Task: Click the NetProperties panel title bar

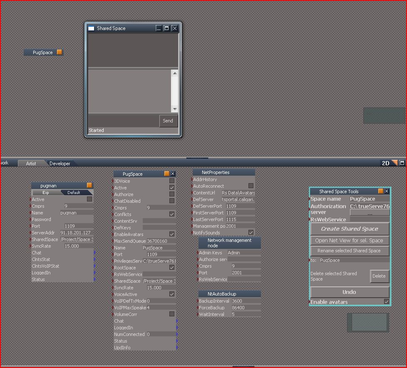Action: tap(224, 172)
